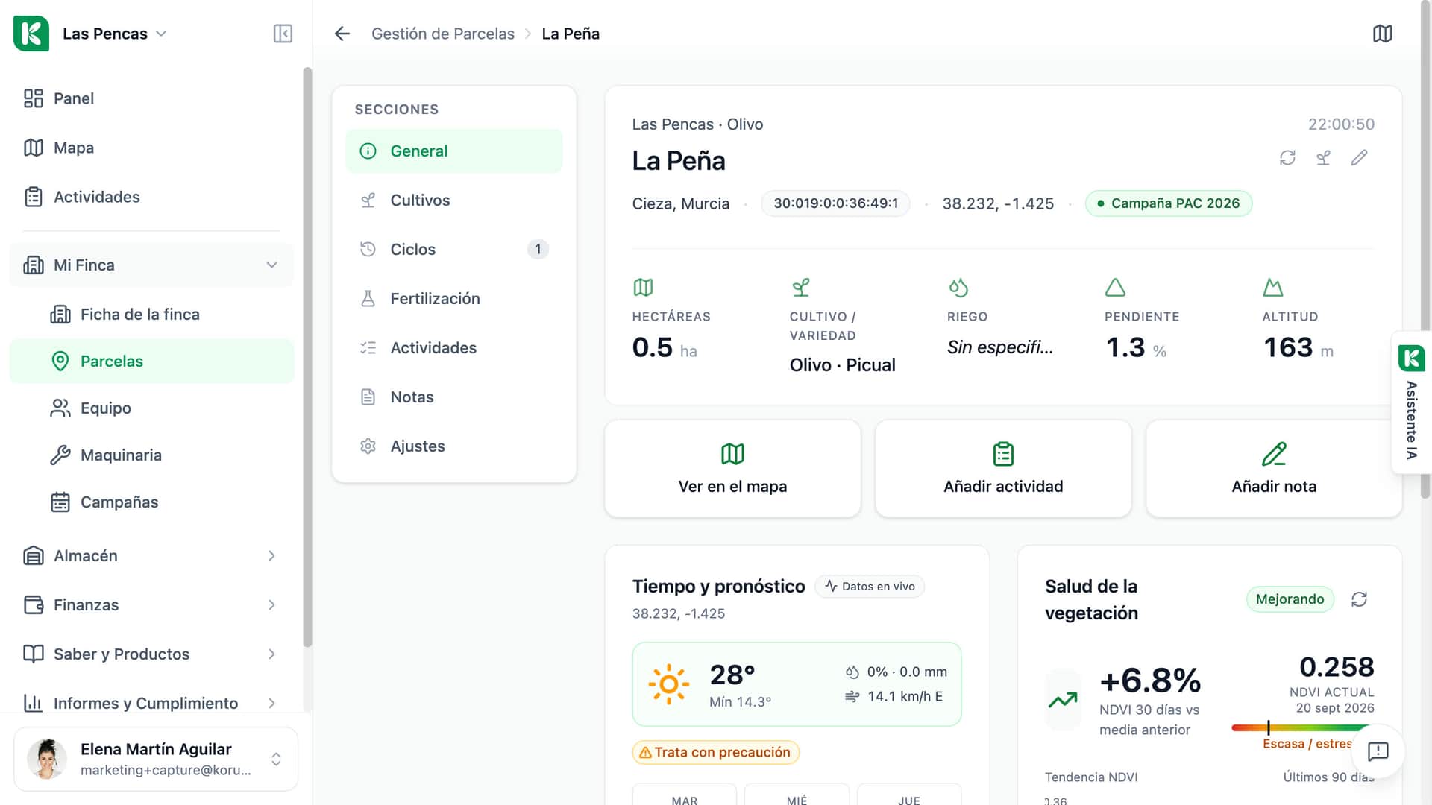Click the Campaña PAC 2026 badge
The width and height of the screenshot is (1432, 805).
(1169, 203)
